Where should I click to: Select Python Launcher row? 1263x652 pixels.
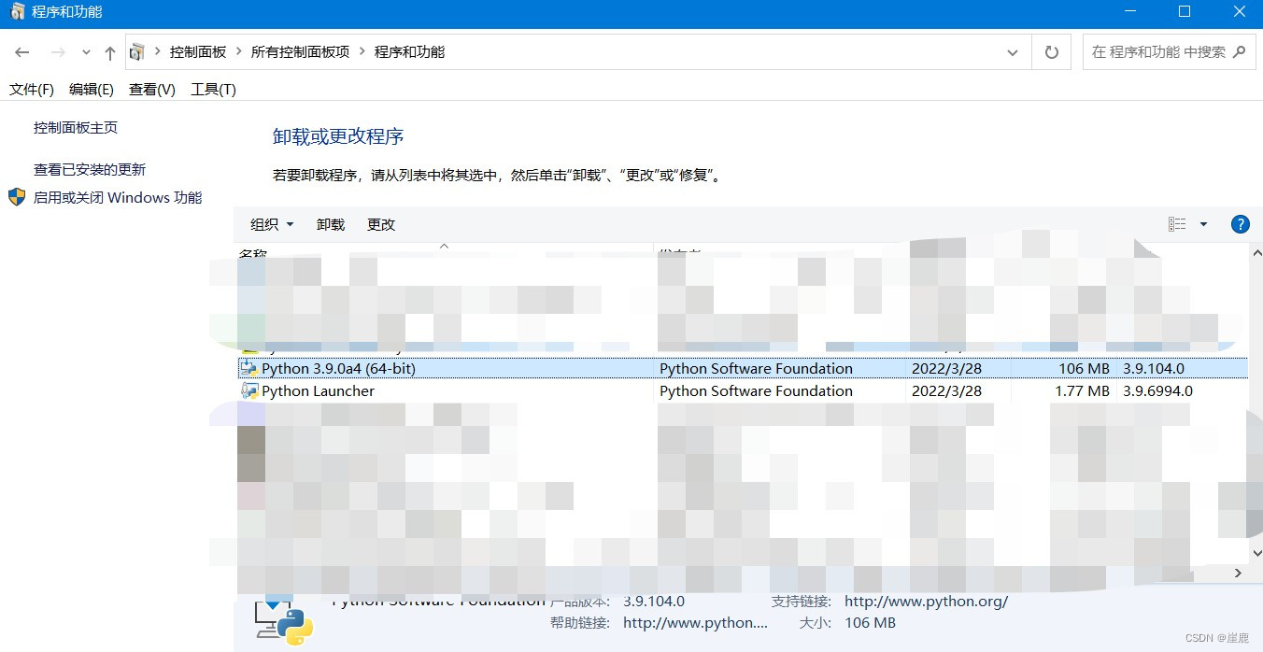tap(743, 390)
